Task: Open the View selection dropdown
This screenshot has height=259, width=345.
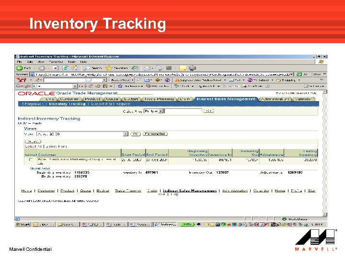Action: coord(126,134)
